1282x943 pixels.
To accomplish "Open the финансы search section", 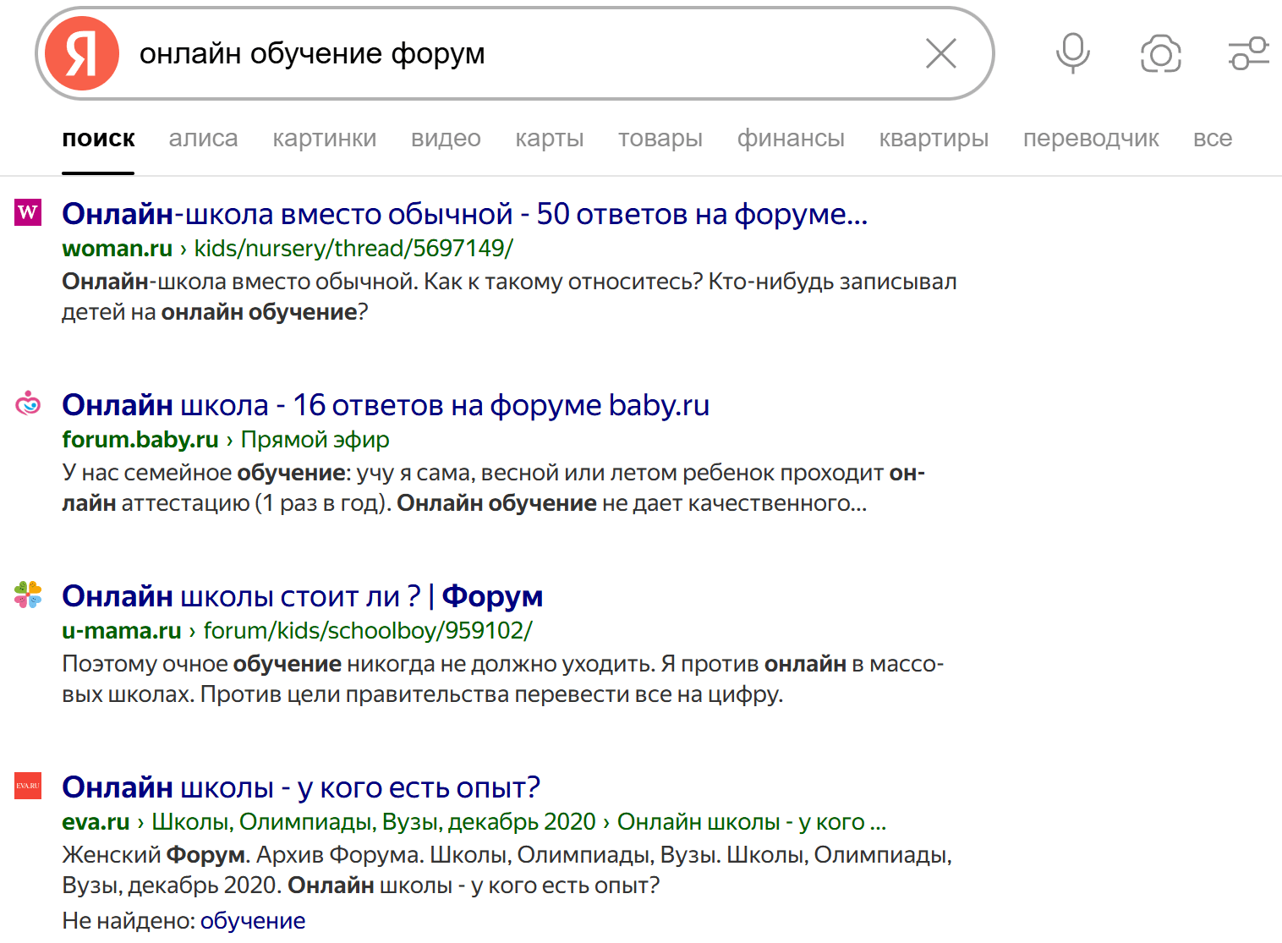I will [791, 139].
